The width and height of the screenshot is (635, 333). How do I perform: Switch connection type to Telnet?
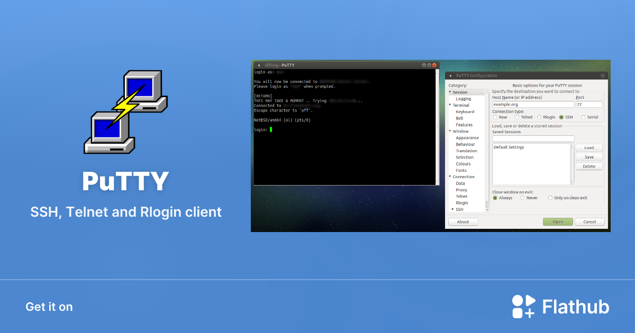point(518,117)
